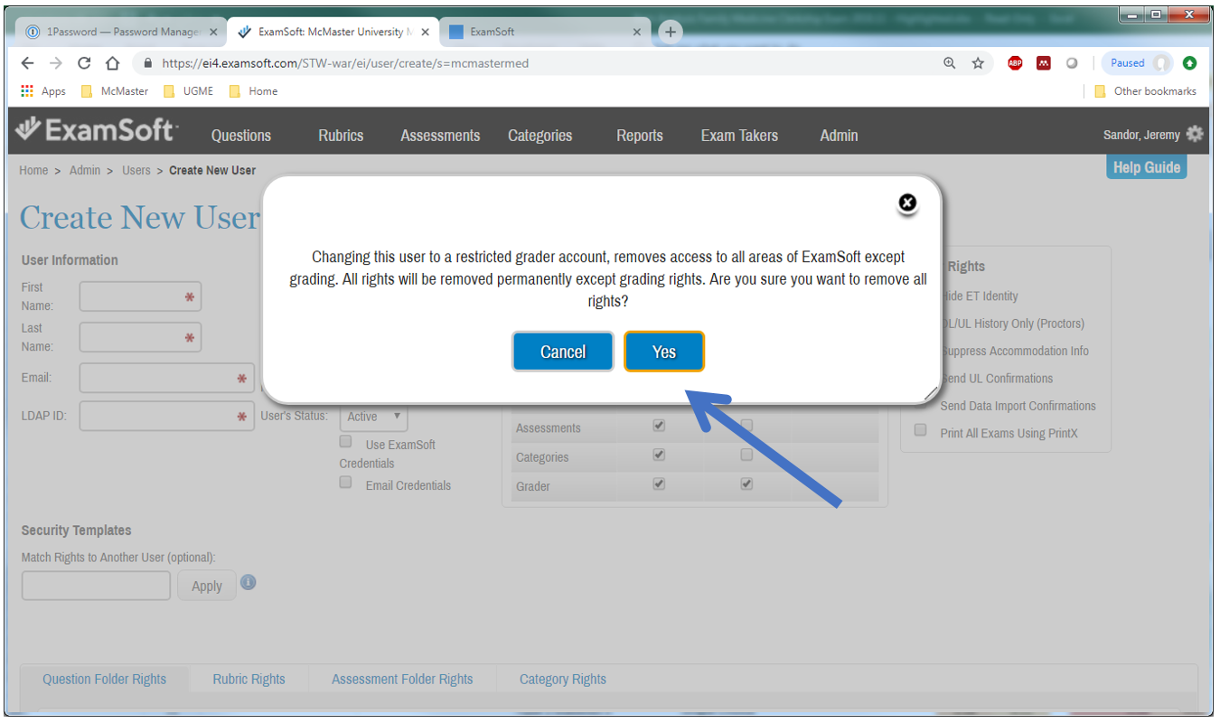Screen dimensions: 1220x723
Task: Uncheck the checked box in Categories row
Action: point(659,454)
